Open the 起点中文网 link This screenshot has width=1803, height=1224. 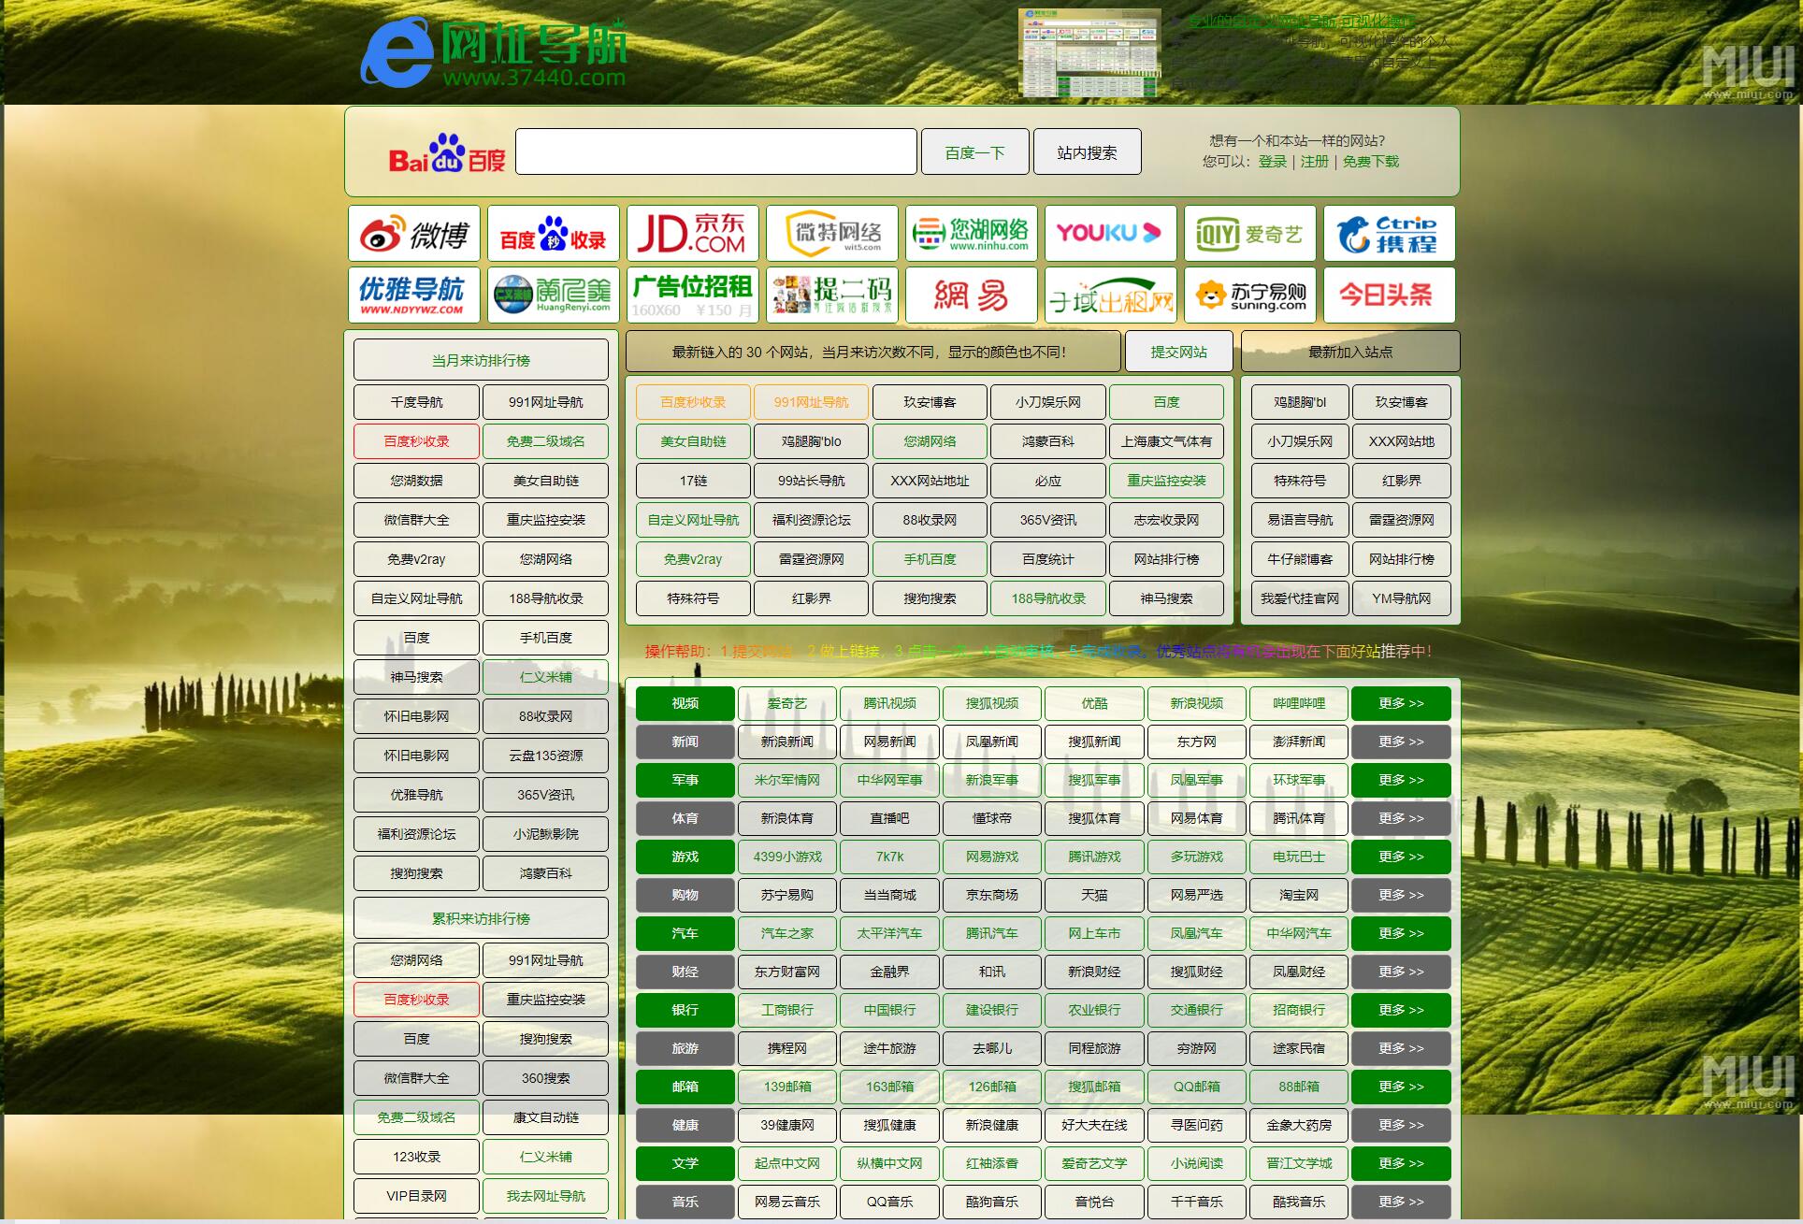(x=787, y=1163)
